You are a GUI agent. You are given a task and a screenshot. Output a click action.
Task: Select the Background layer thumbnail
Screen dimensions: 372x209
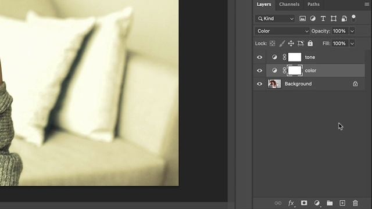pyautogui.click(x=274, y=84)
